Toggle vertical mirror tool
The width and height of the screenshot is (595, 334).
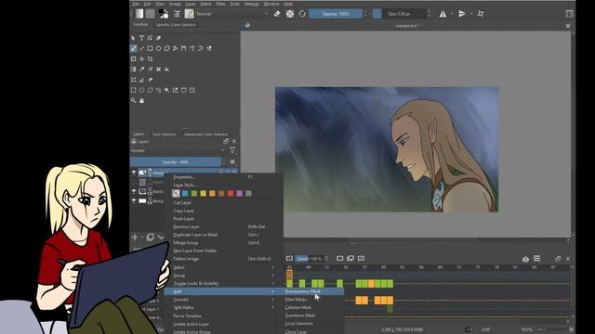(462, 14)
